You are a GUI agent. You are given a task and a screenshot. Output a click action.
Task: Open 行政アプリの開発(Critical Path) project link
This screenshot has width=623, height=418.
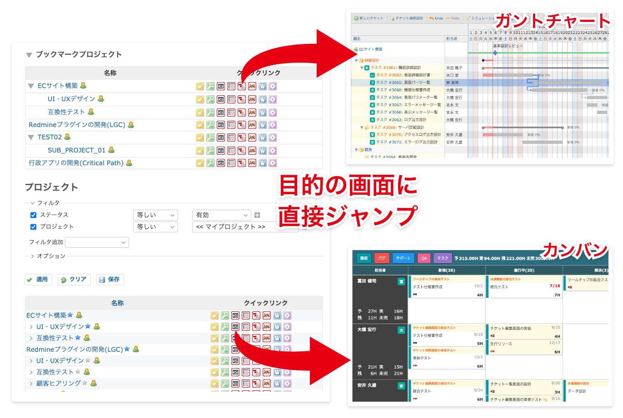tap(76, 163)
